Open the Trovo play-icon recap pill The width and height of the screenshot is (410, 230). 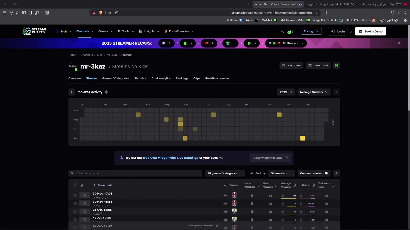[252, 43]
